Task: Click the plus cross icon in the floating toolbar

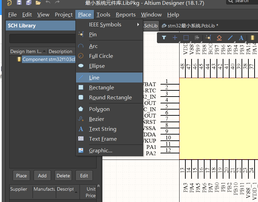Action: click(175, 38)
